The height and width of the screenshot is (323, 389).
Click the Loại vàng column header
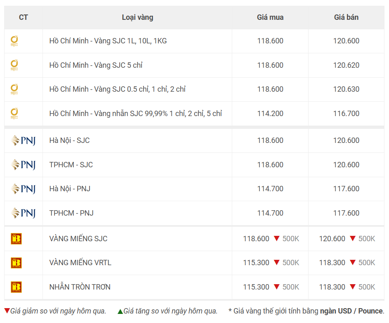pyautogui.click(x=137, y=17)
